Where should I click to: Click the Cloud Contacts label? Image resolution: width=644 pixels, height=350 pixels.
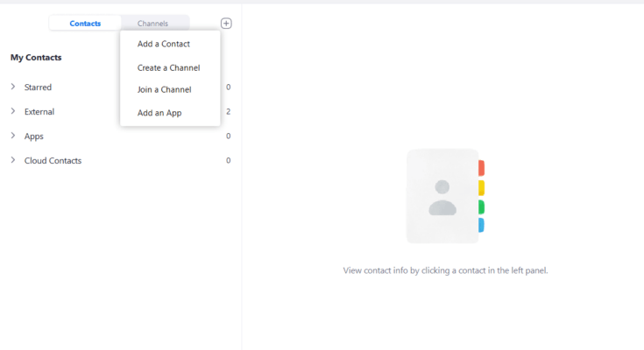click(53, 161)
